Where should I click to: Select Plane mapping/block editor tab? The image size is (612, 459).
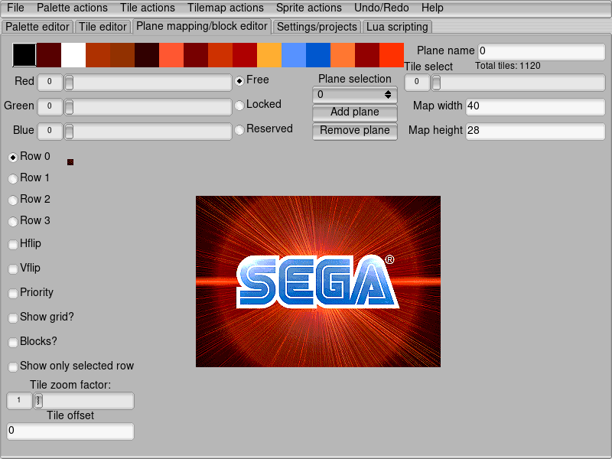click(202, 26)
